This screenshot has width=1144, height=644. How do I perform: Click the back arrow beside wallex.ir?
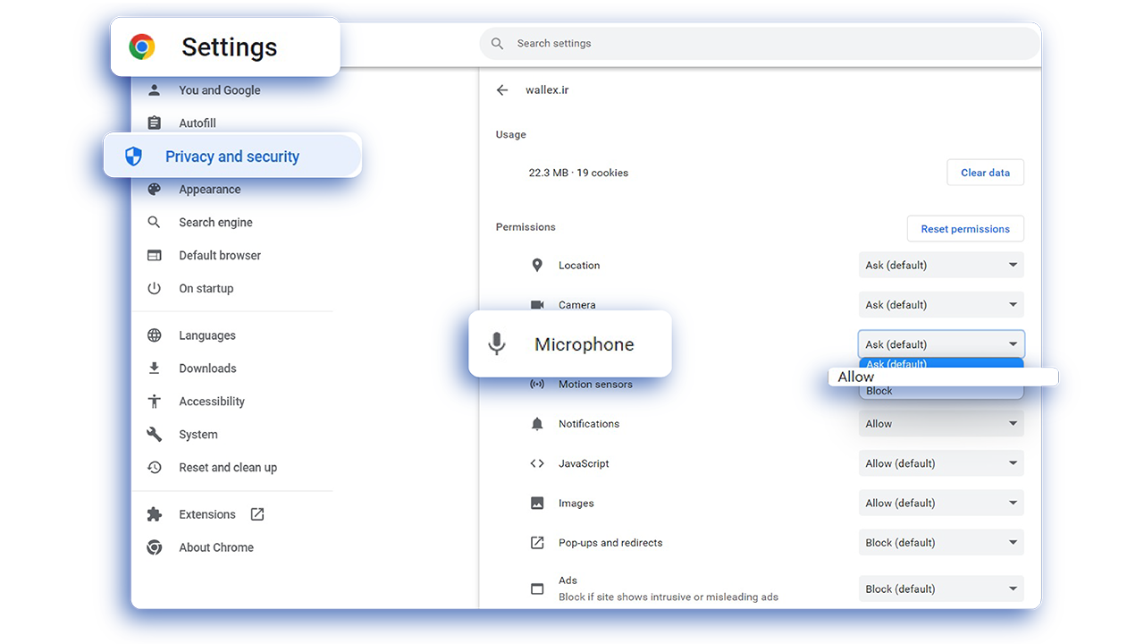[502, 90]
